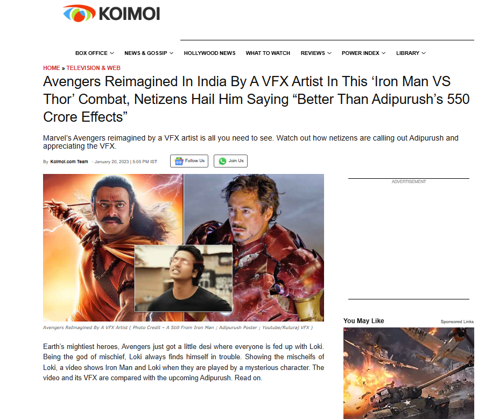Open the Hollywood News menu item
This screenshot has width=485, height=419.
click(x=210, y=53)
